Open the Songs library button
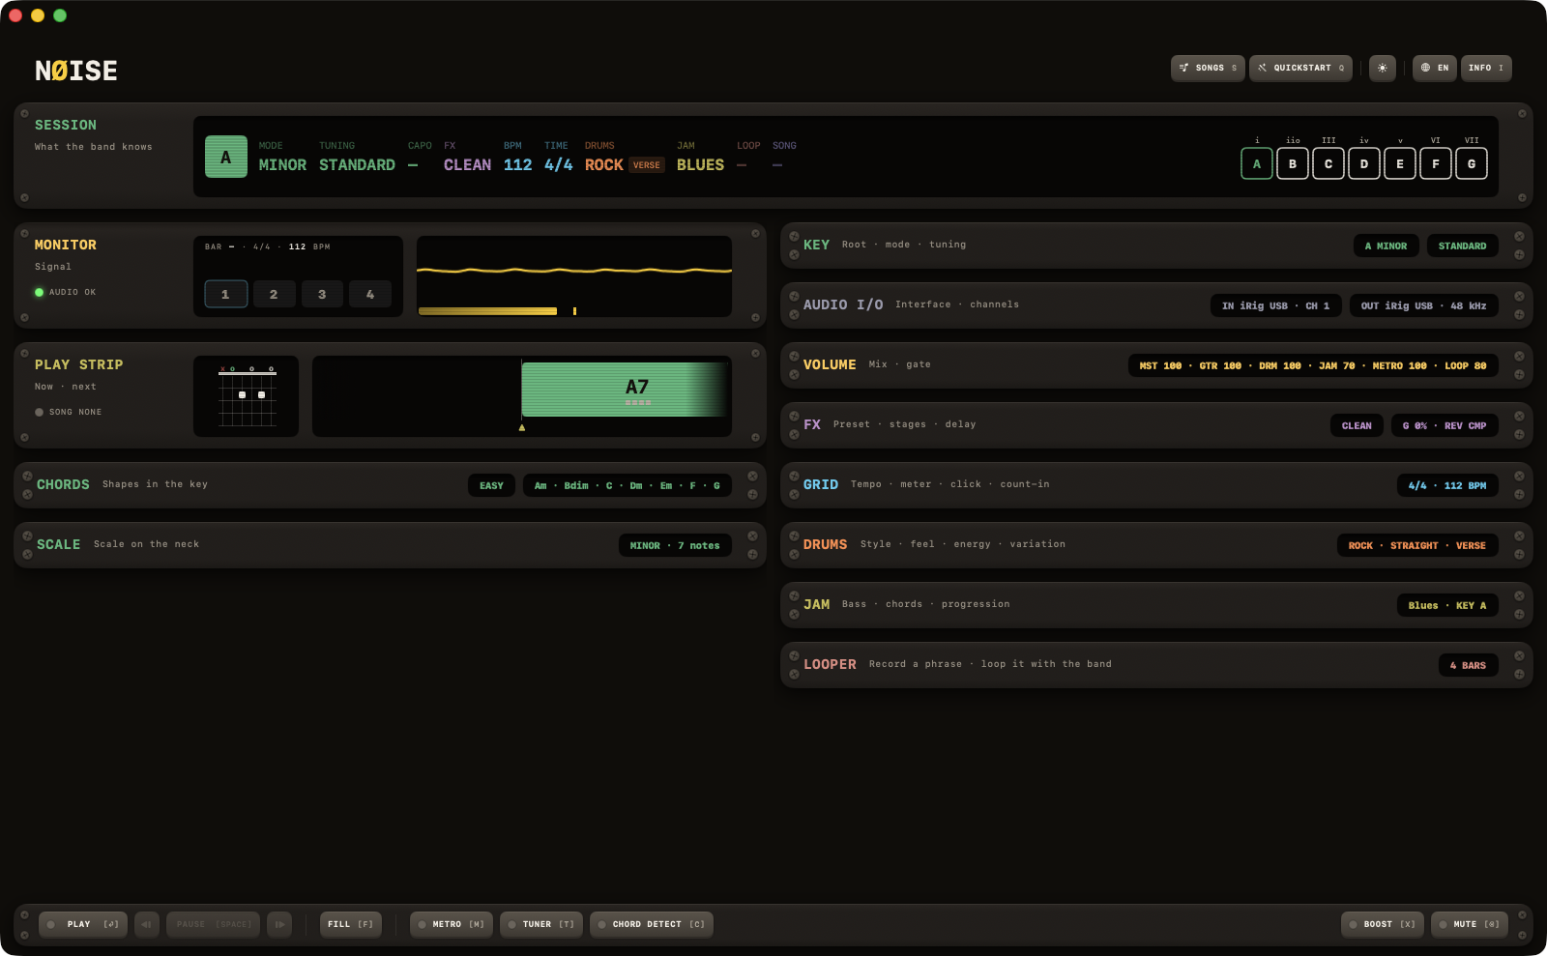This screenshot has height=956, width=1547. click(x=1208, y=68)
